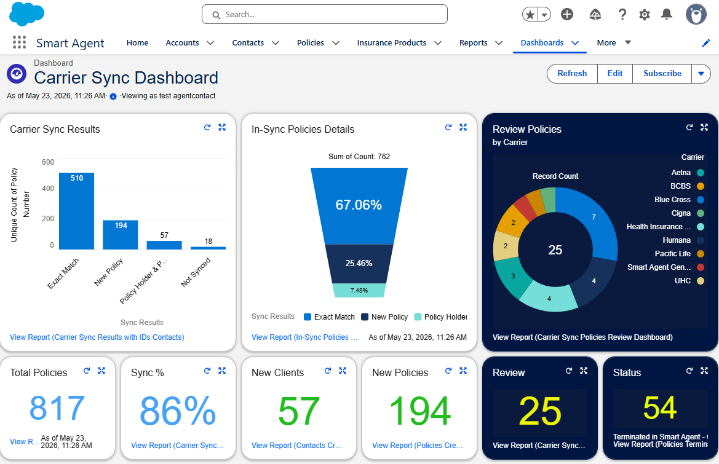Open dashboard actions dropdown next to Subscribe
This screenshot has height=464, width=719.
click(x=701, y=74)
